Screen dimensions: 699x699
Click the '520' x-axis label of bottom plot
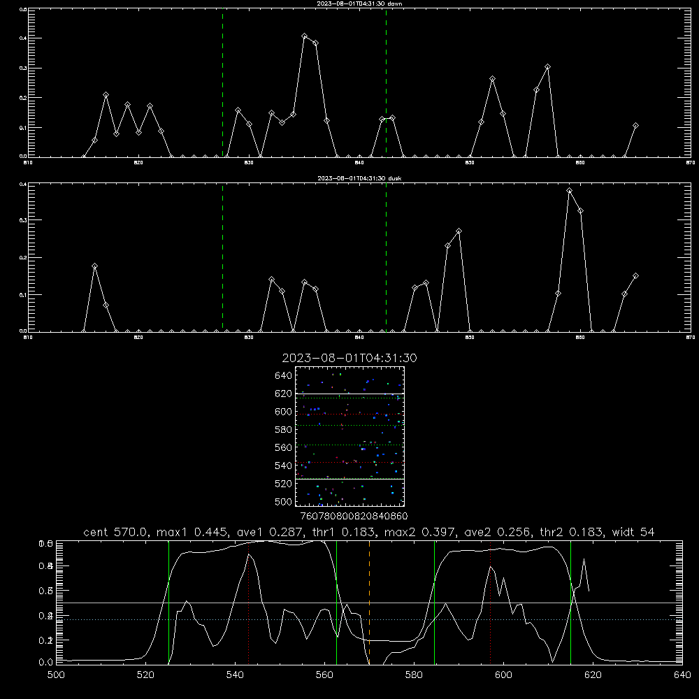coord(146,675)
